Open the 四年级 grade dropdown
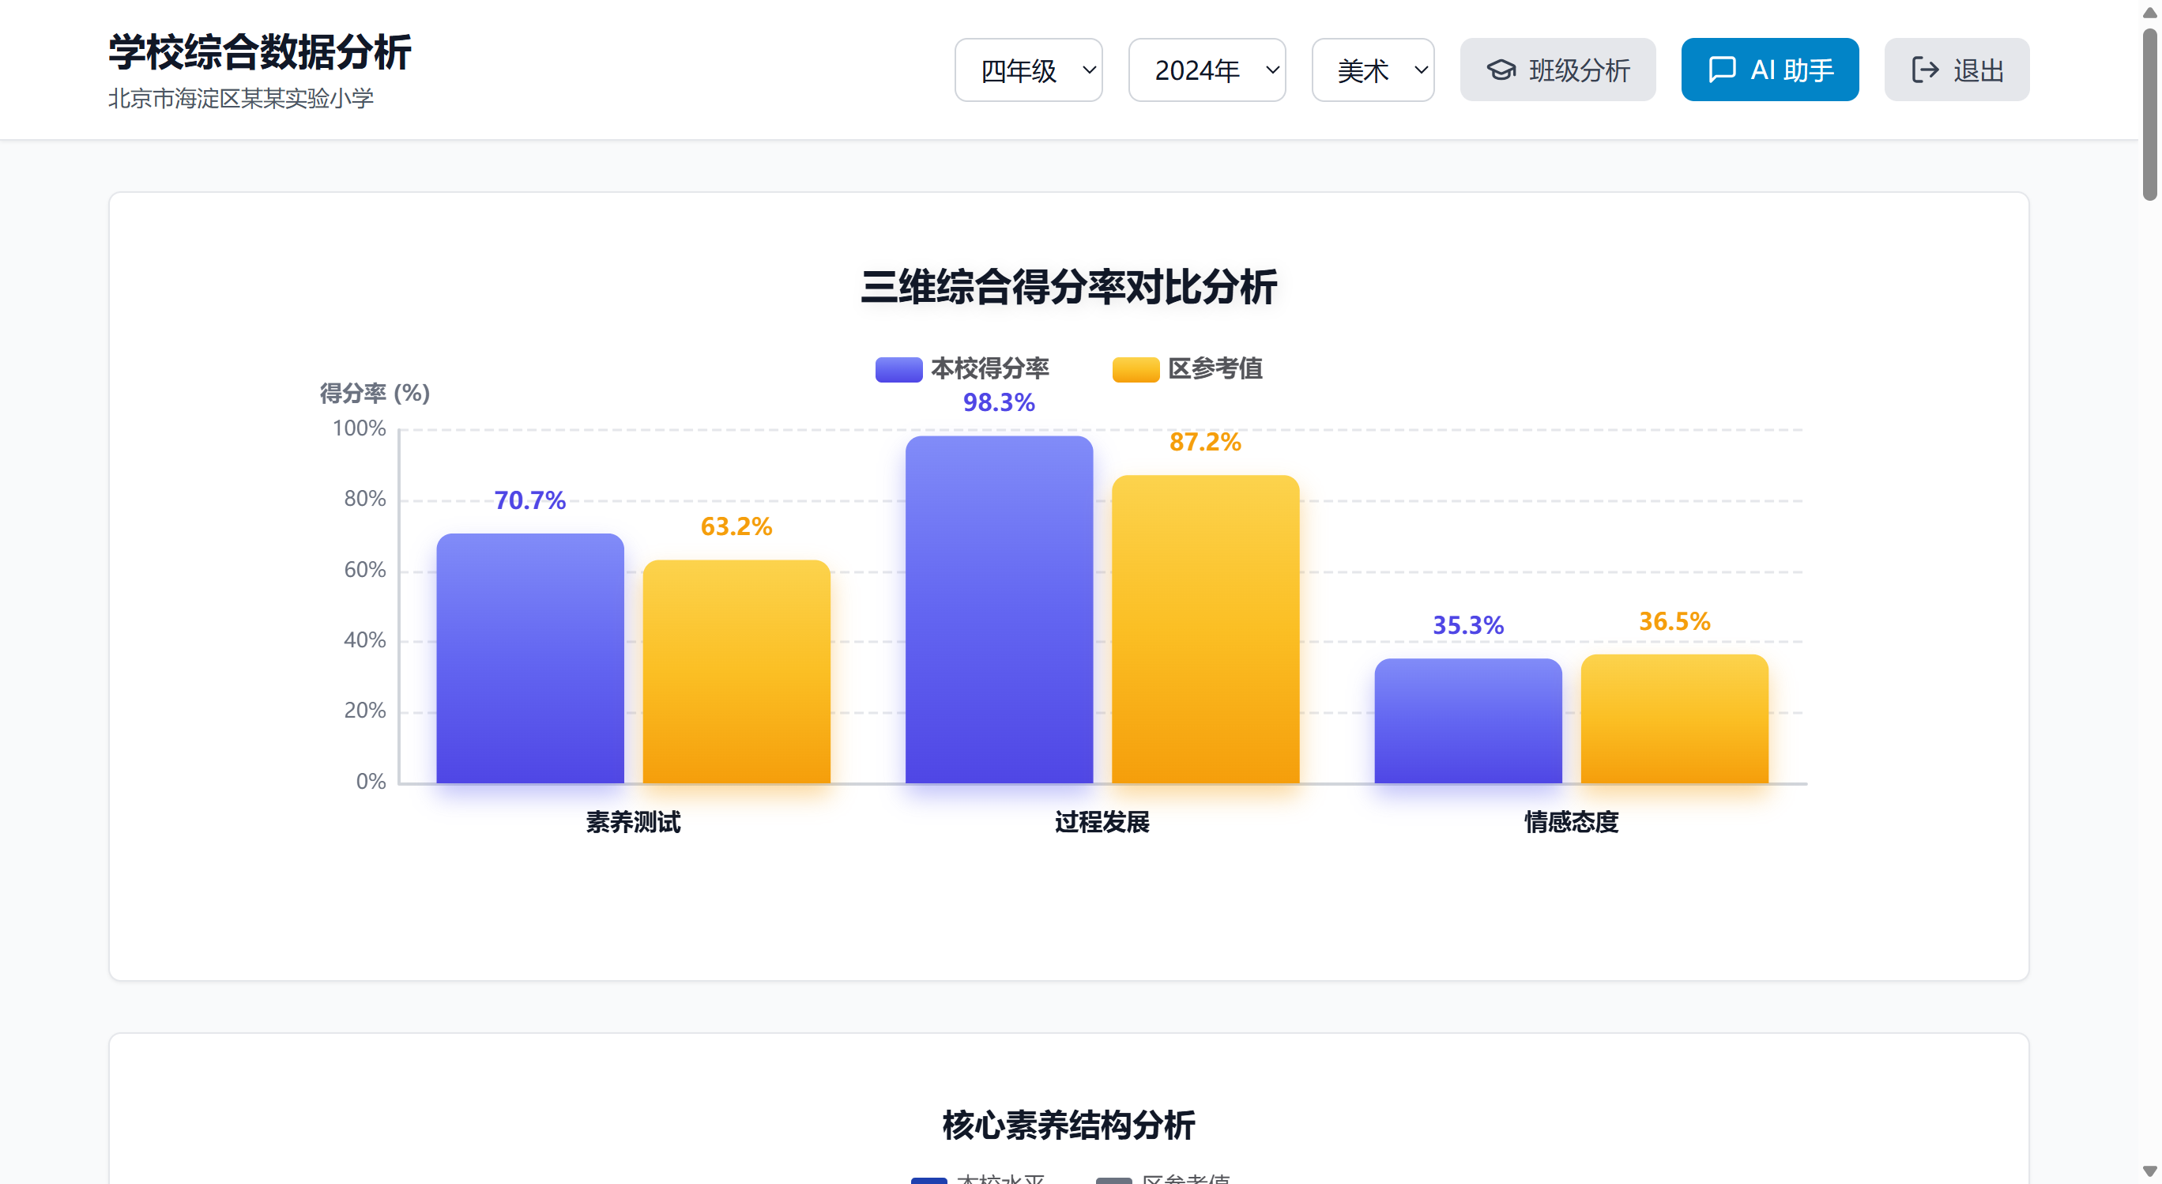The height and width of the screenshot is (1184, 2162). click(1028, 70)
